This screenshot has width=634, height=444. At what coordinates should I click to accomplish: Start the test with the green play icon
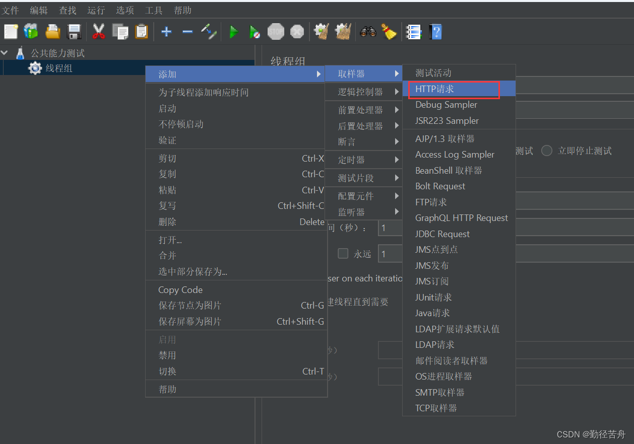[x=234, y=32]
